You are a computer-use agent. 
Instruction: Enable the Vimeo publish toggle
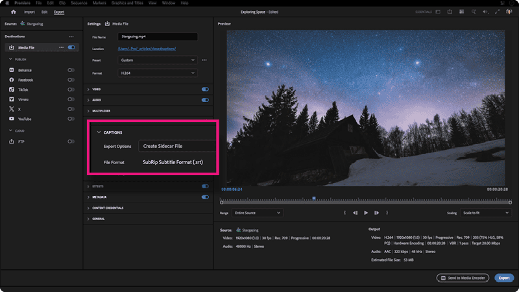(71, 99)
